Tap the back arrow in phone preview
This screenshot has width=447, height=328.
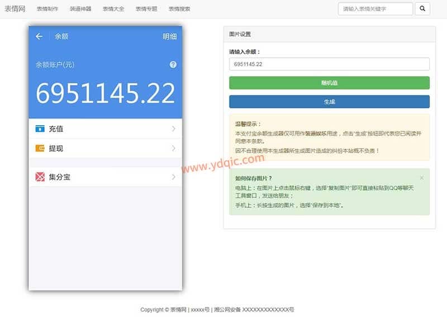[39, 36]
